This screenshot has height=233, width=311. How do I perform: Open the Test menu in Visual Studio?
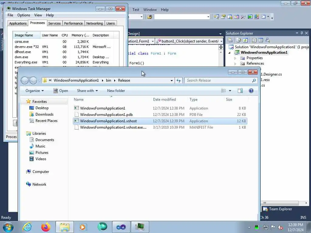click(136, 10)
